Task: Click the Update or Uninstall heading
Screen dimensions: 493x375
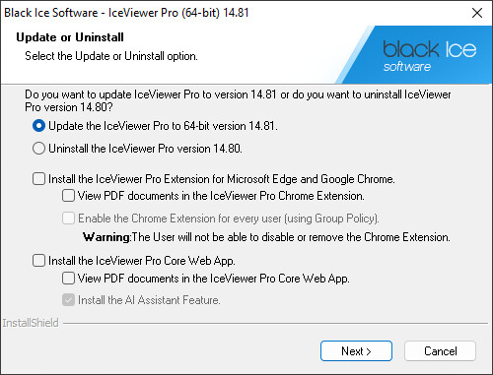Action: [x=70, y=37]
